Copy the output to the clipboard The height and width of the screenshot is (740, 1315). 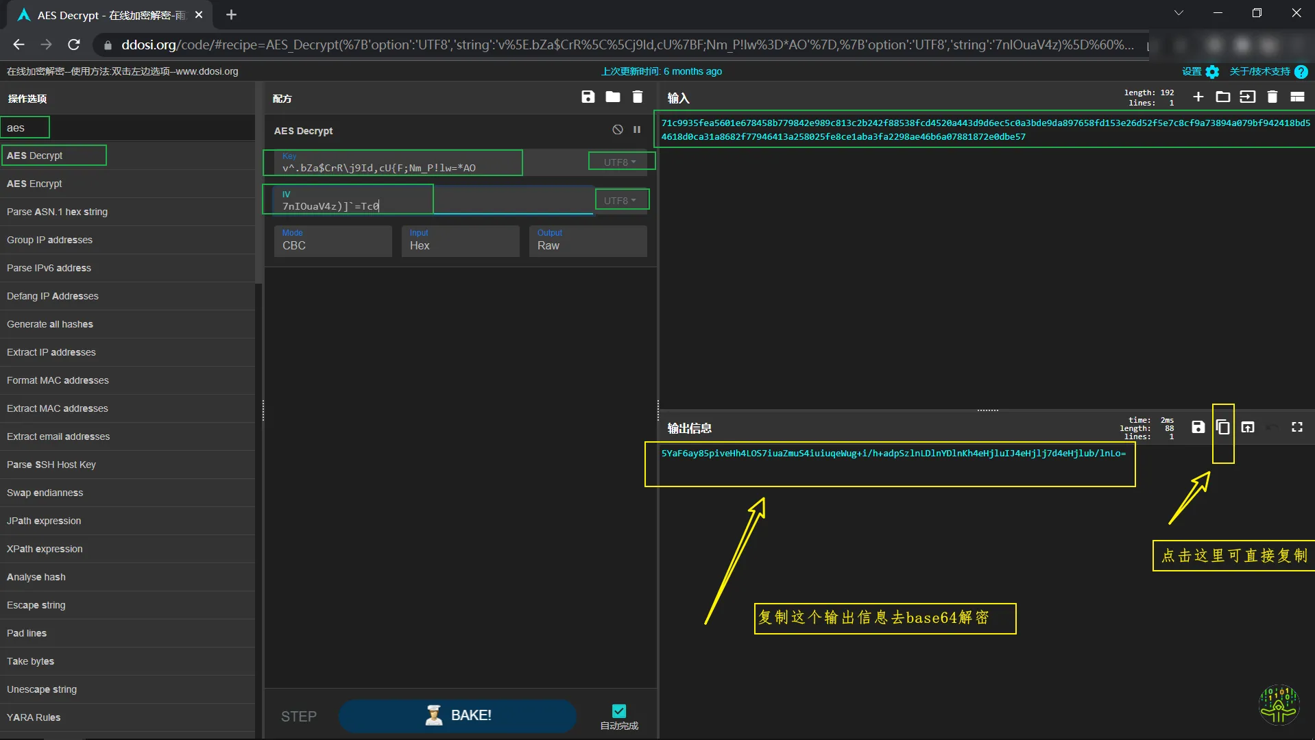pyautogui.click(x=1222, y=428)
